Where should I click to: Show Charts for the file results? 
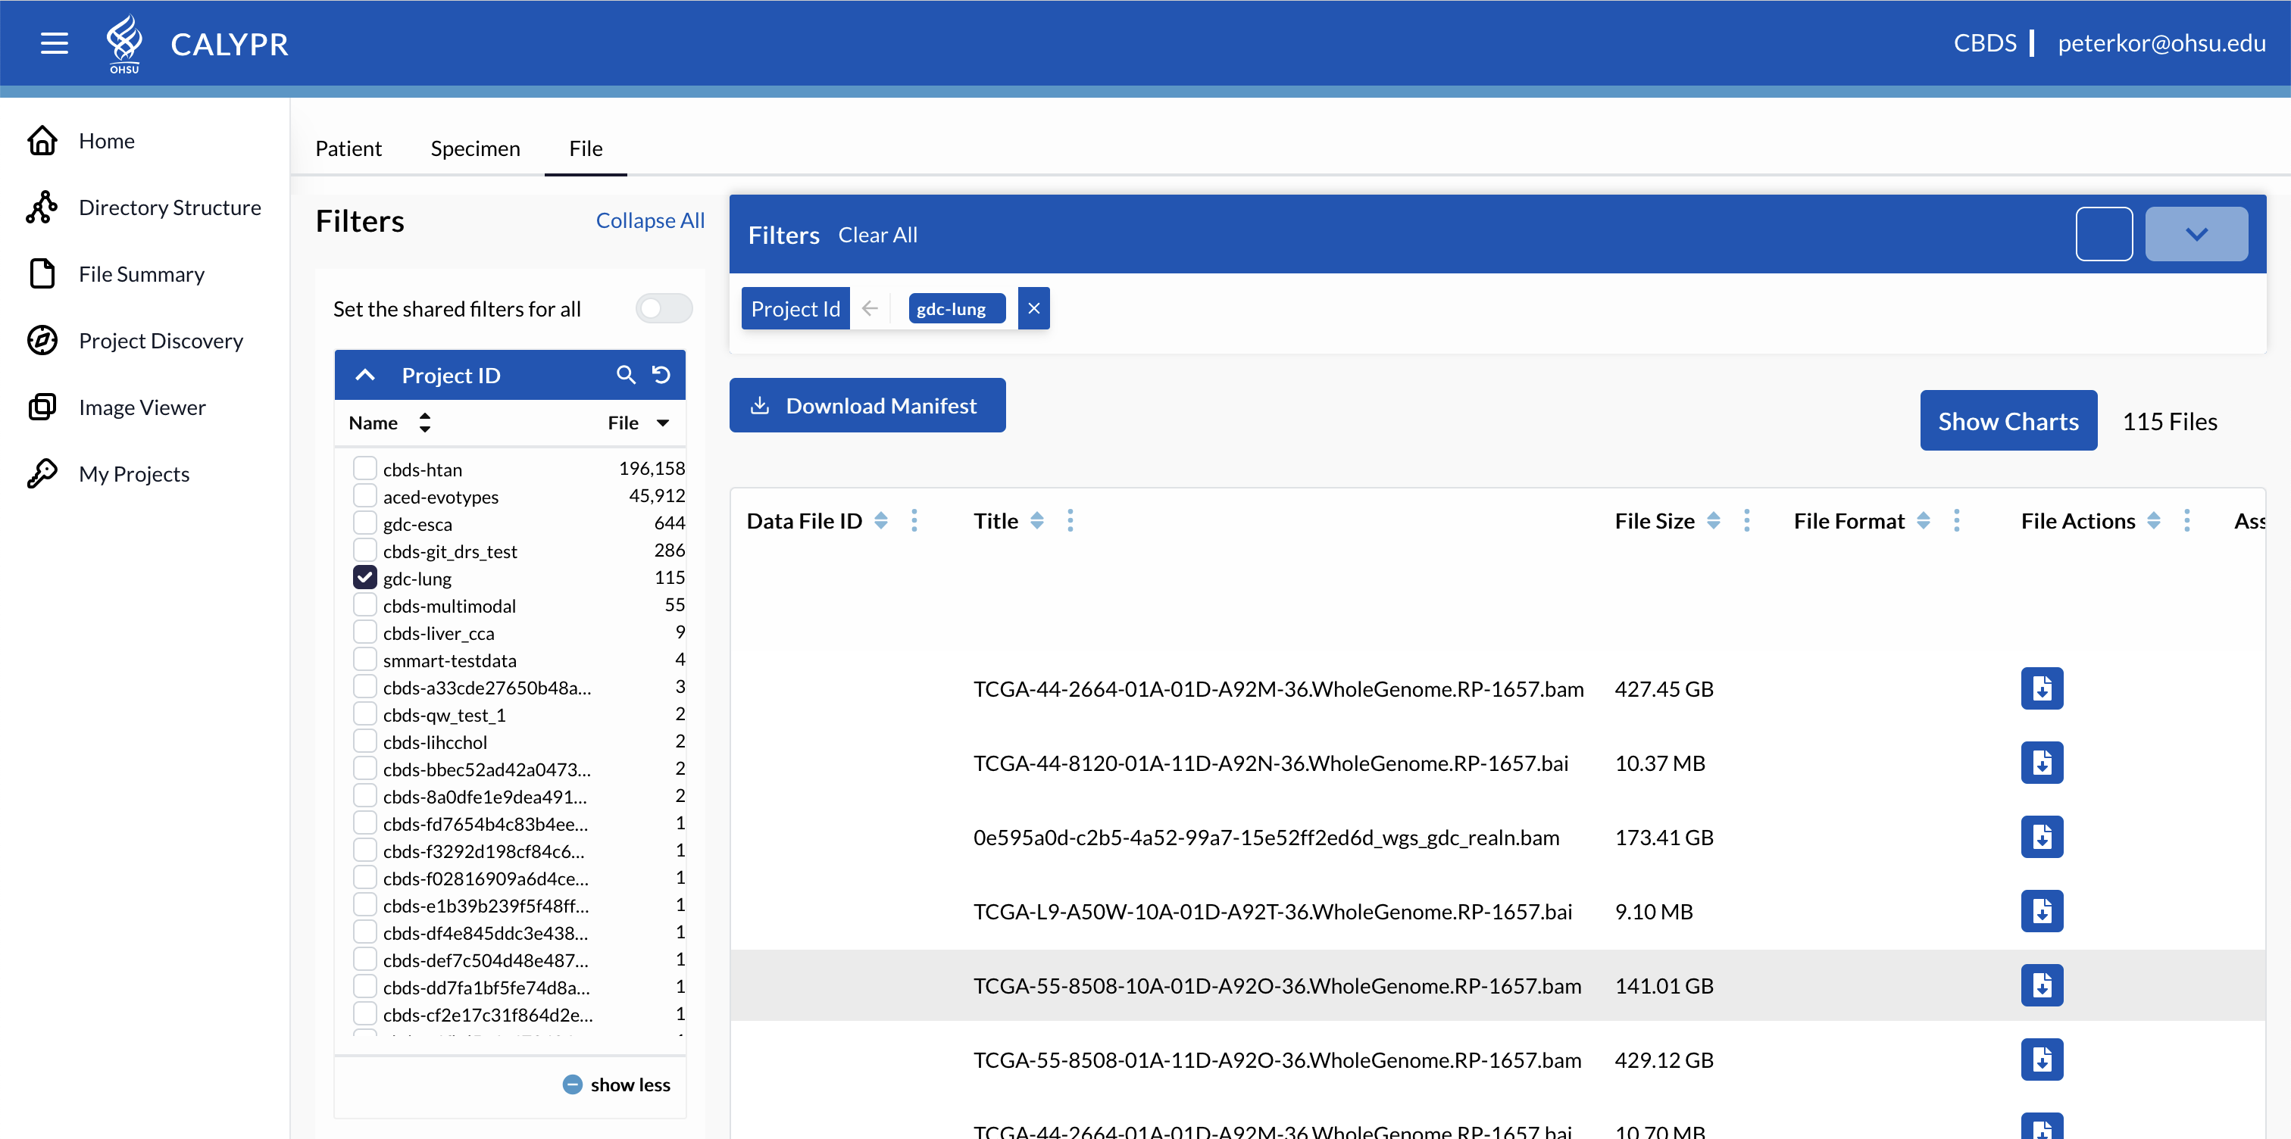(x=2008, y=420)
